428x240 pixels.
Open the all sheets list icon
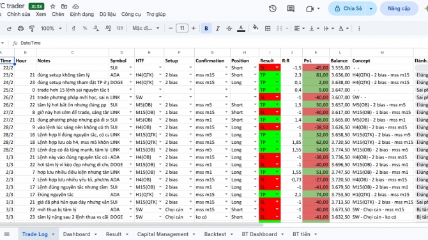coord(7,234)
